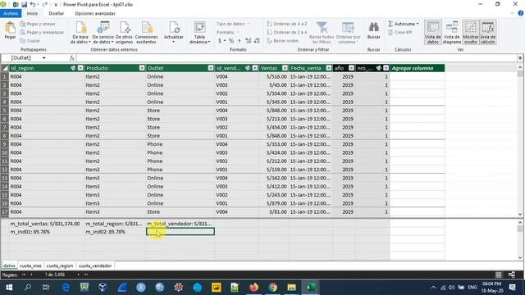Sort with Ordenar de Z a A
Viewport: 525px width, 295px height.
[x=287, y=33]
